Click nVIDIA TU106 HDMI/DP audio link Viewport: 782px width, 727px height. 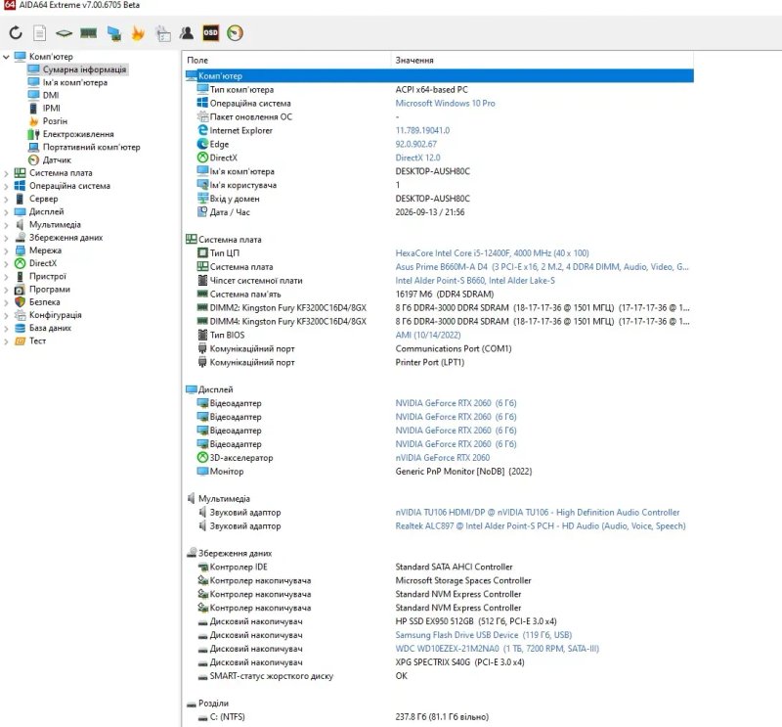(x=537, y=513)
